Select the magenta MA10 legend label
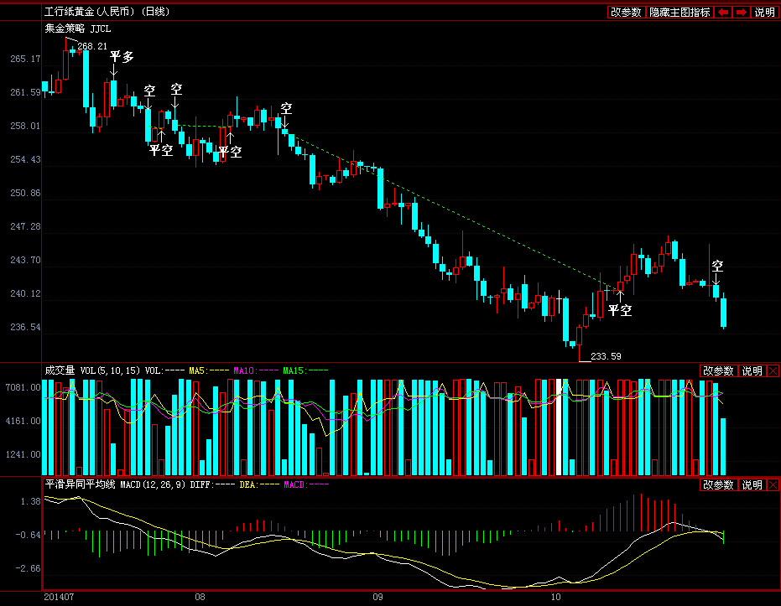The image size is (781, 606). 243,370
